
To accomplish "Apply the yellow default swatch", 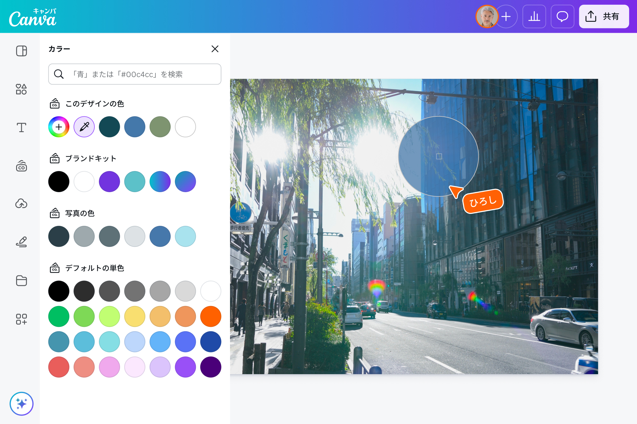I will coord(135,316).
